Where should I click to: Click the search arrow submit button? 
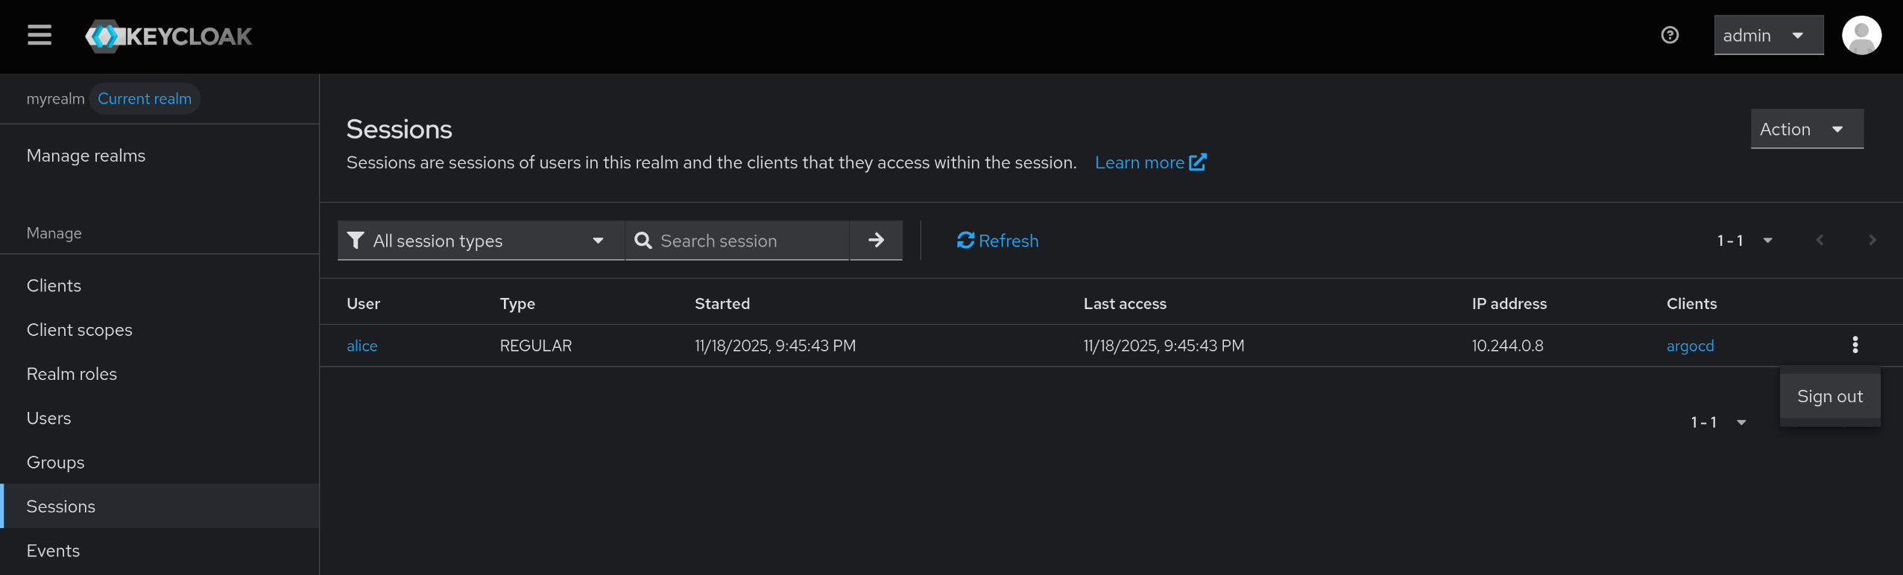click(x=877, y=240)
